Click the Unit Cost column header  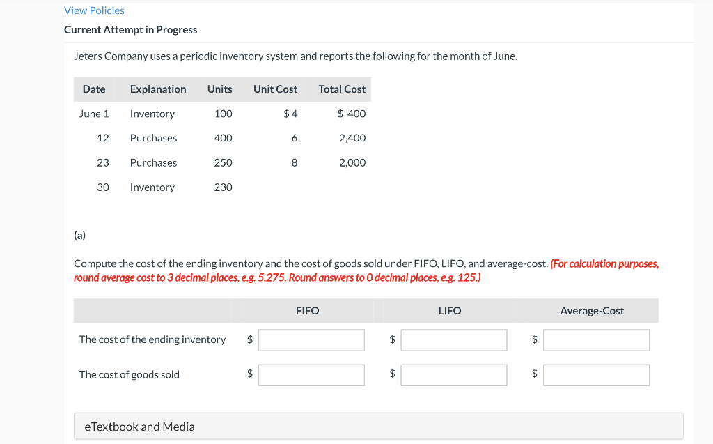click(275, 89)
